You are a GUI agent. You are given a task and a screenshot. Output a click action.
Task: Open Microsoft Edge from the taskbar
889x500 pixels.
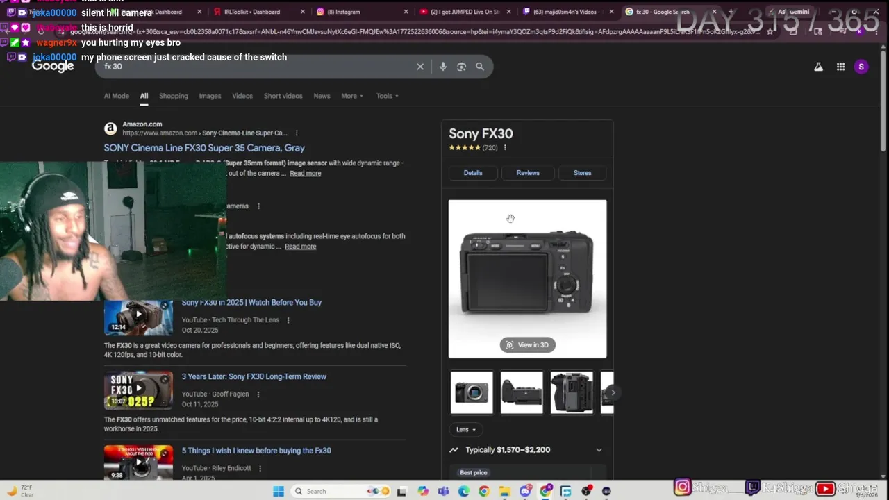point(464,491)
